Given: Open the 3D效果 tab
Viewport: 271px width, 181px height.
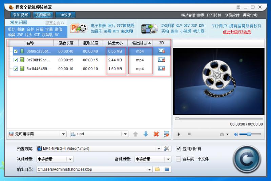Looking at the screenshot, I should (x=65, y=15).
